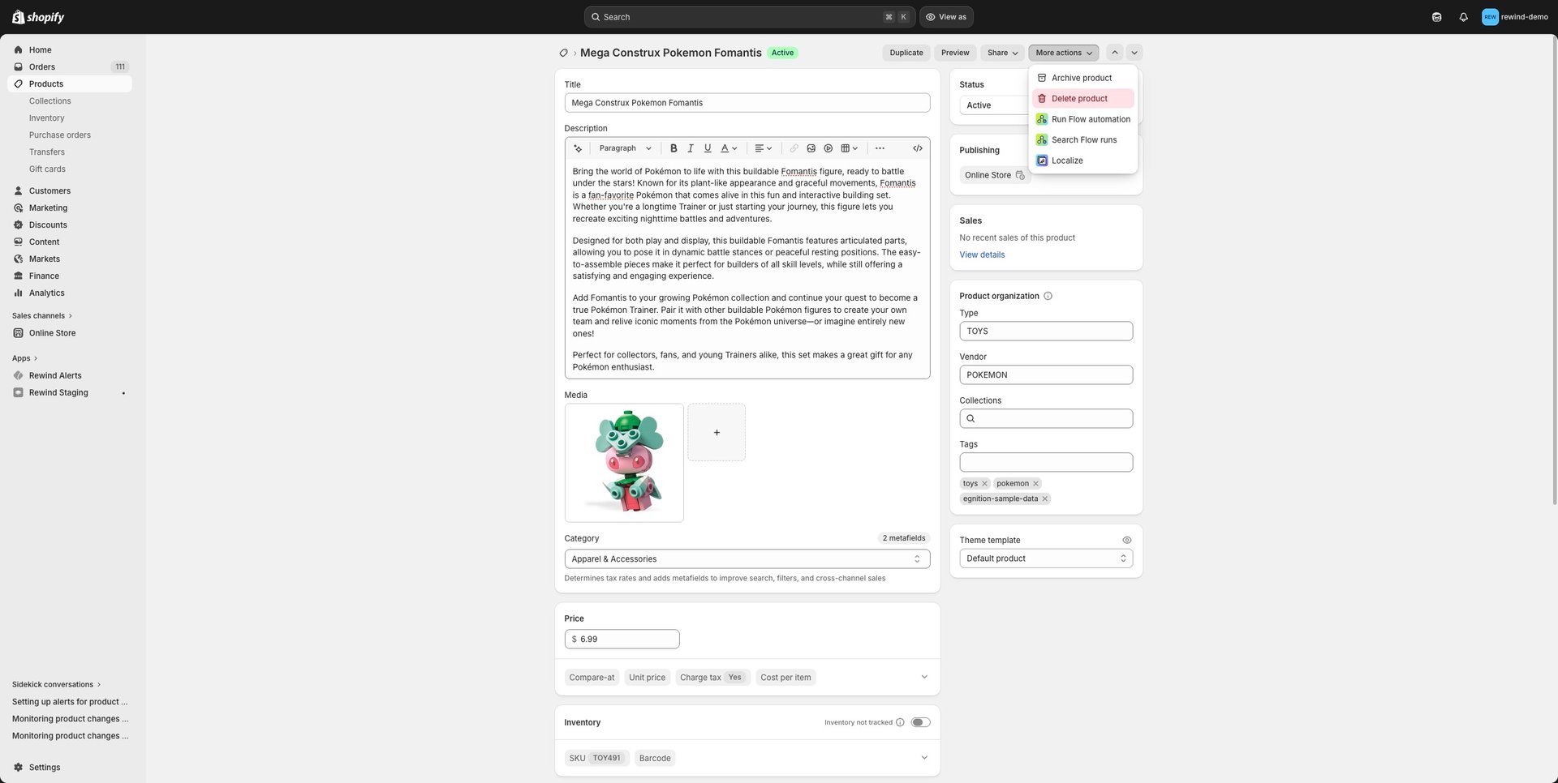Insert an image into description
This screenshot has height=783, width=1558.
(811, 148)
